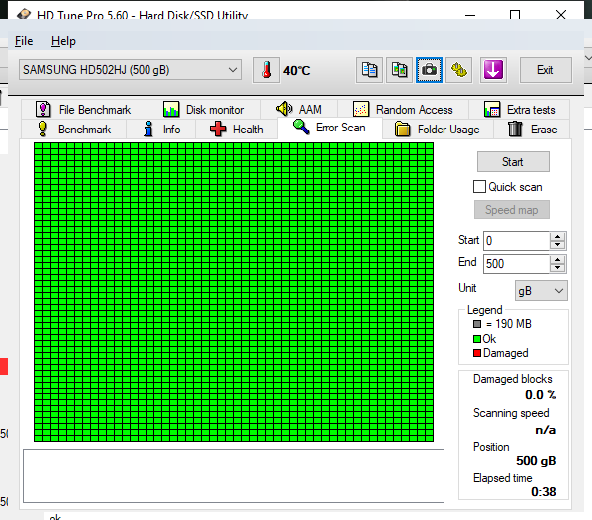Click the camera save screenshot icon
The height and width of the screenshot is (520, 592).
tap(429, 70)
